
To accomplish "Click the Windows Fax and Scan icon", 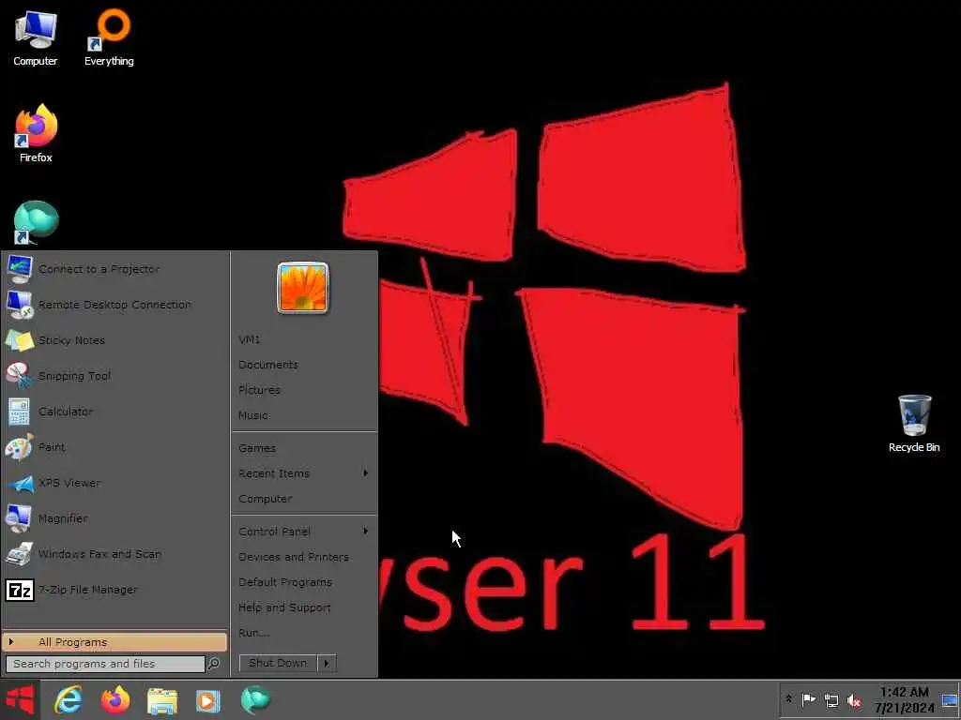I will click(x=20, y=553).
